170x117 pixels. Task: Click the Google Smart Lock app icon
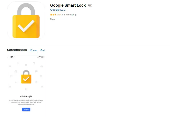pos(26,20)
